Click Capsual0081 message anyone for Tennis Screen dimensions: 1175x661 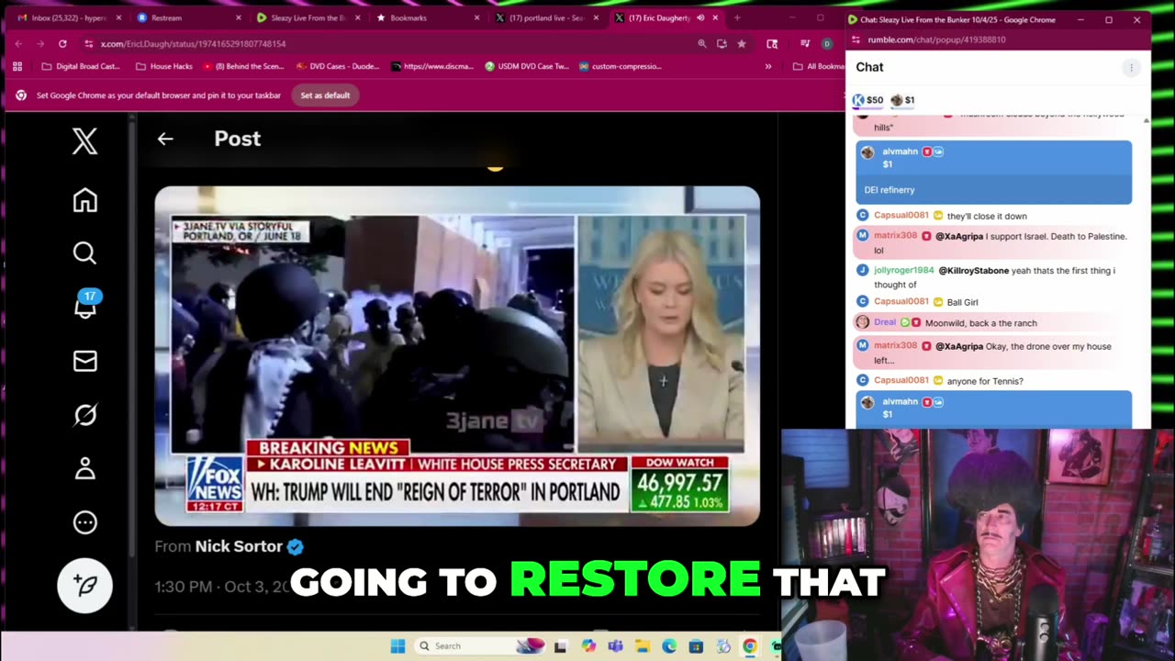(x=984, y=380)
